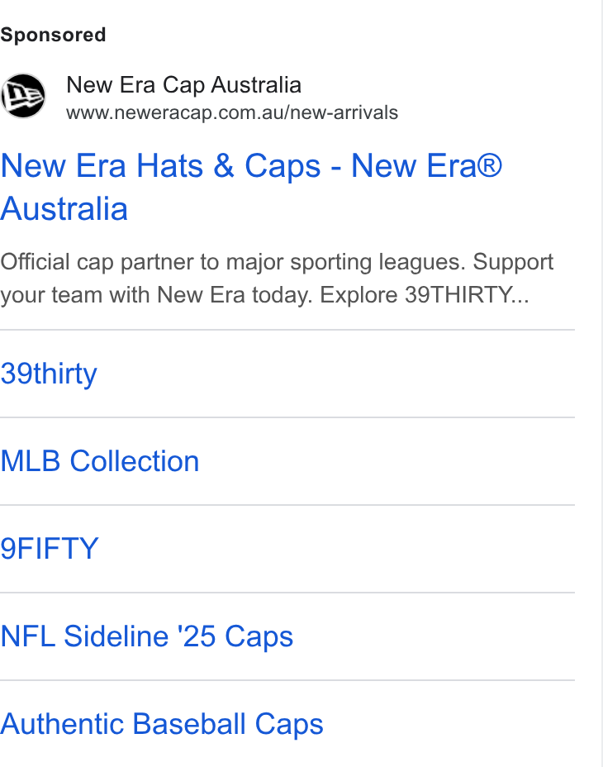Click the New Era flag logo icon
This screenshot has width=603, height=767.
coord(22,96)
